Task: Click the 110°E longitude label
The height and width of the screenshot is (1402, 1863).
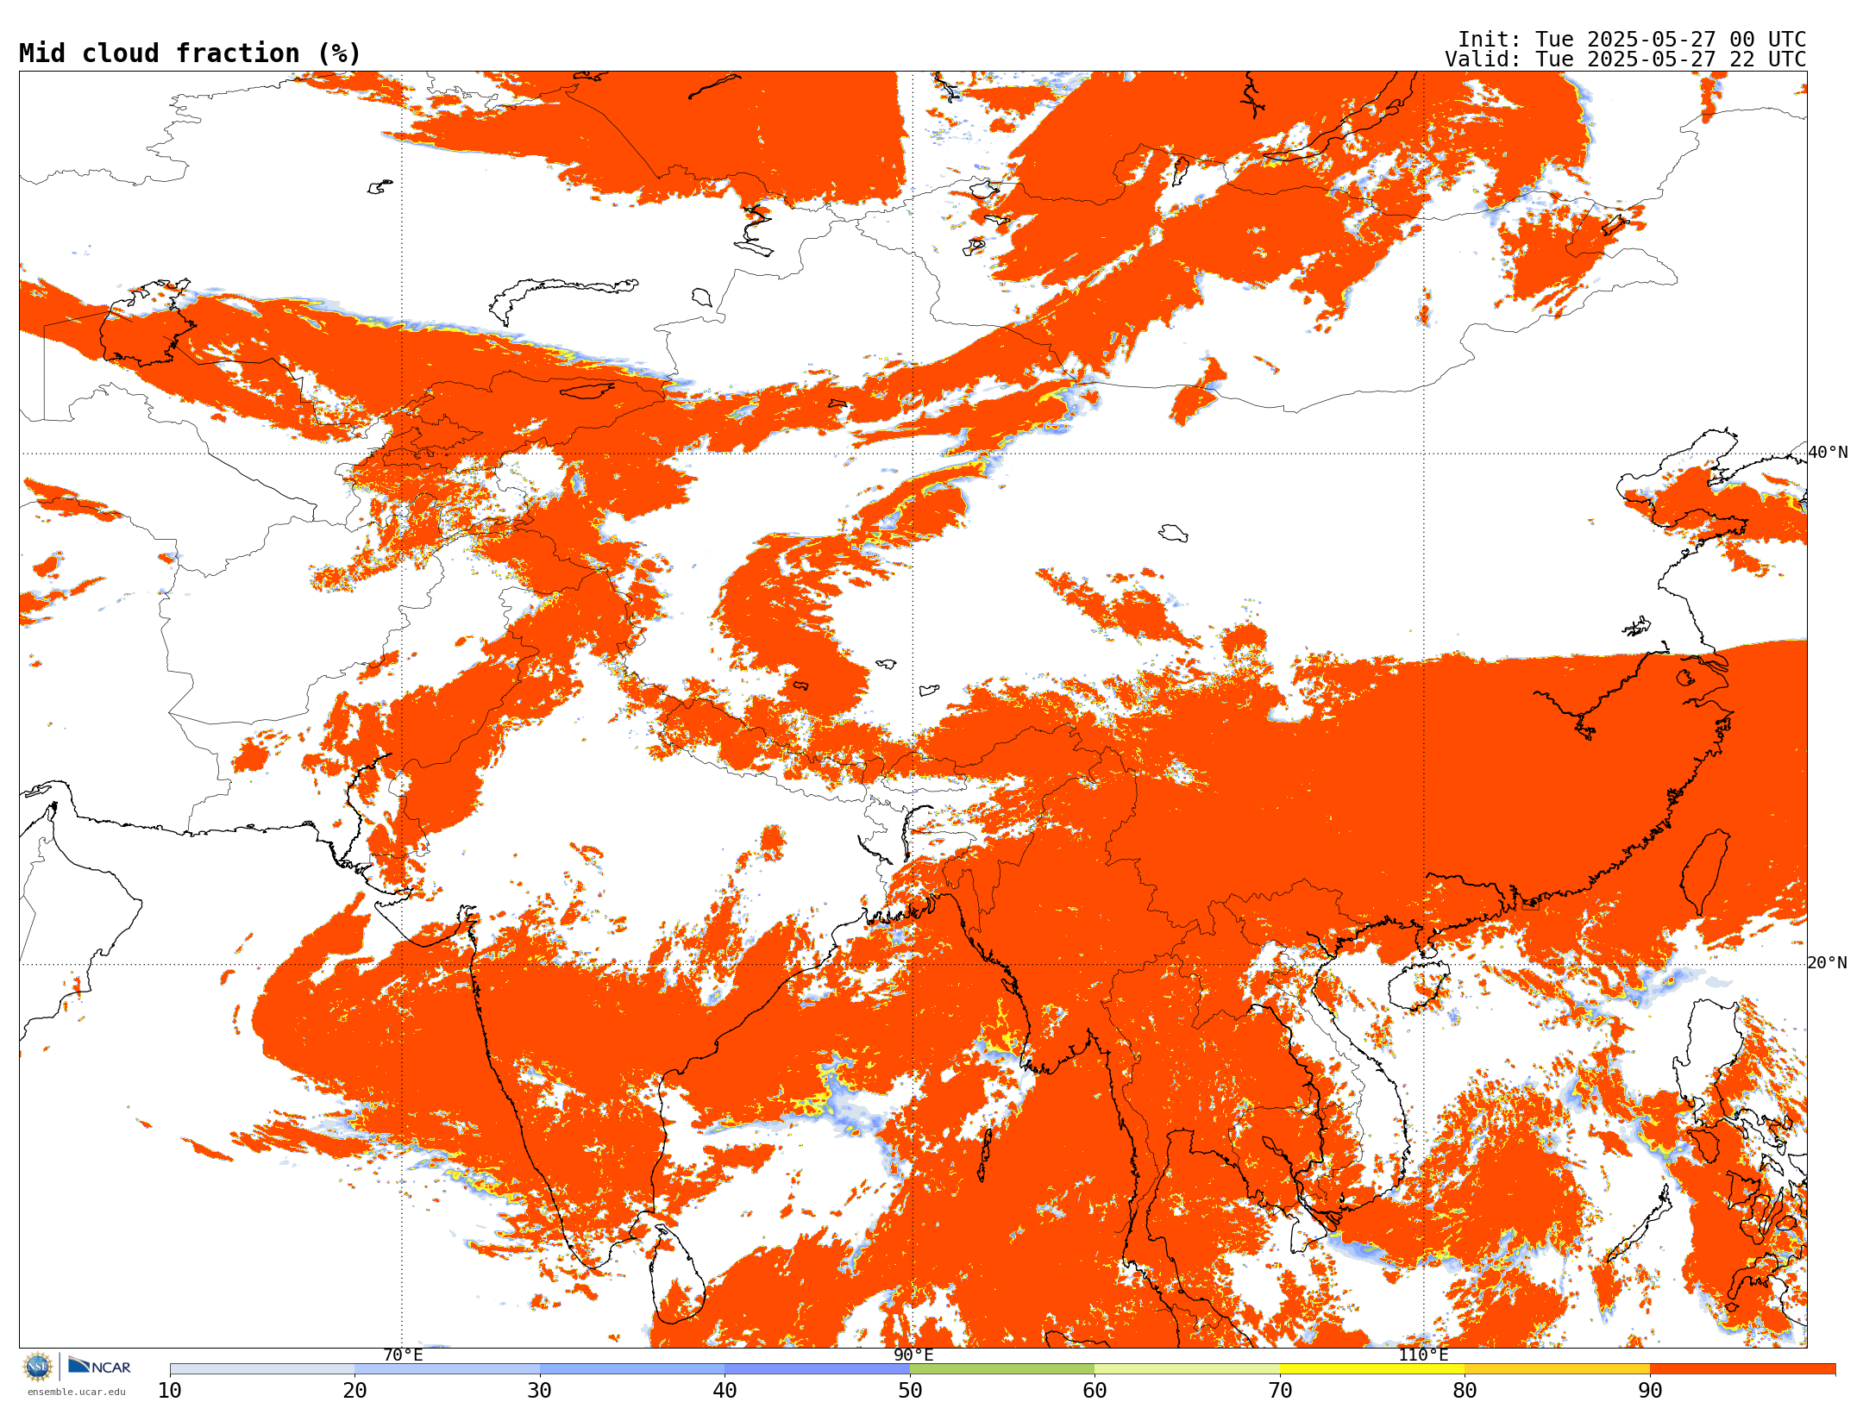Action: (1423, 1355)
